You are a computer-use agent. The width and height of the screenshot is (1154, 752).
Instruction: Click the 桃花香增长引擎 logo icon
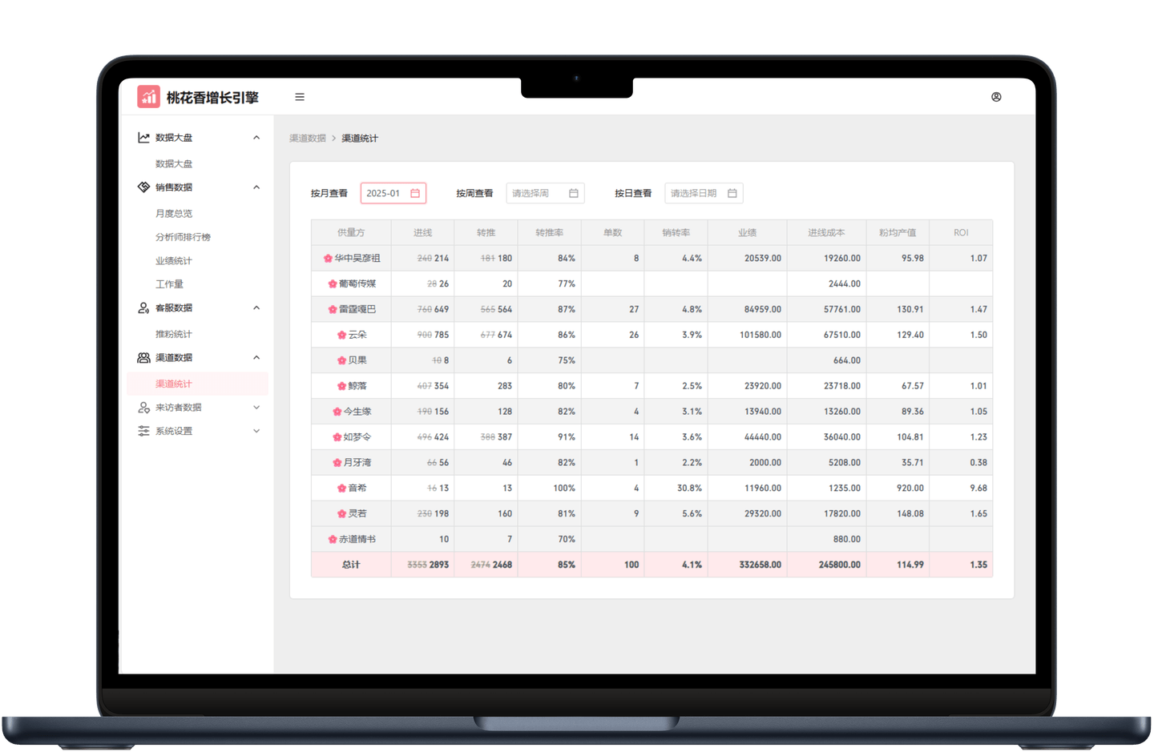148,97
